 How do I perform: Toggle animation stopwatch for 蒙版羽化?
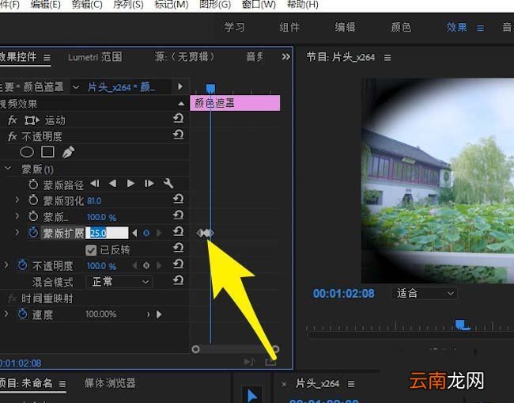click(33, 200)
